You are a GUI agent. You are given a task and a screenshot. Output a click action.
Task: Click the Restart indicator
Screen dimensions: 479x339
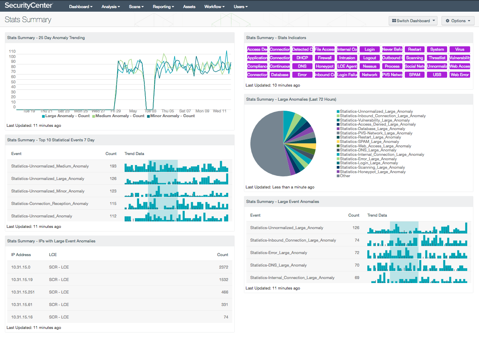point(414,50)
